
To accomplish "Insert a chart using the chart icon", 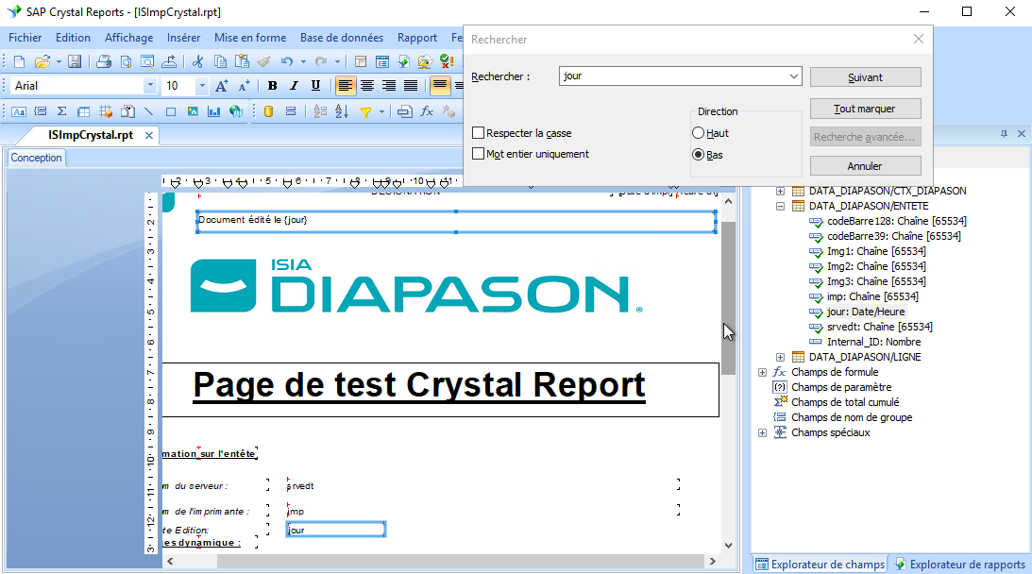I will 213,111.
